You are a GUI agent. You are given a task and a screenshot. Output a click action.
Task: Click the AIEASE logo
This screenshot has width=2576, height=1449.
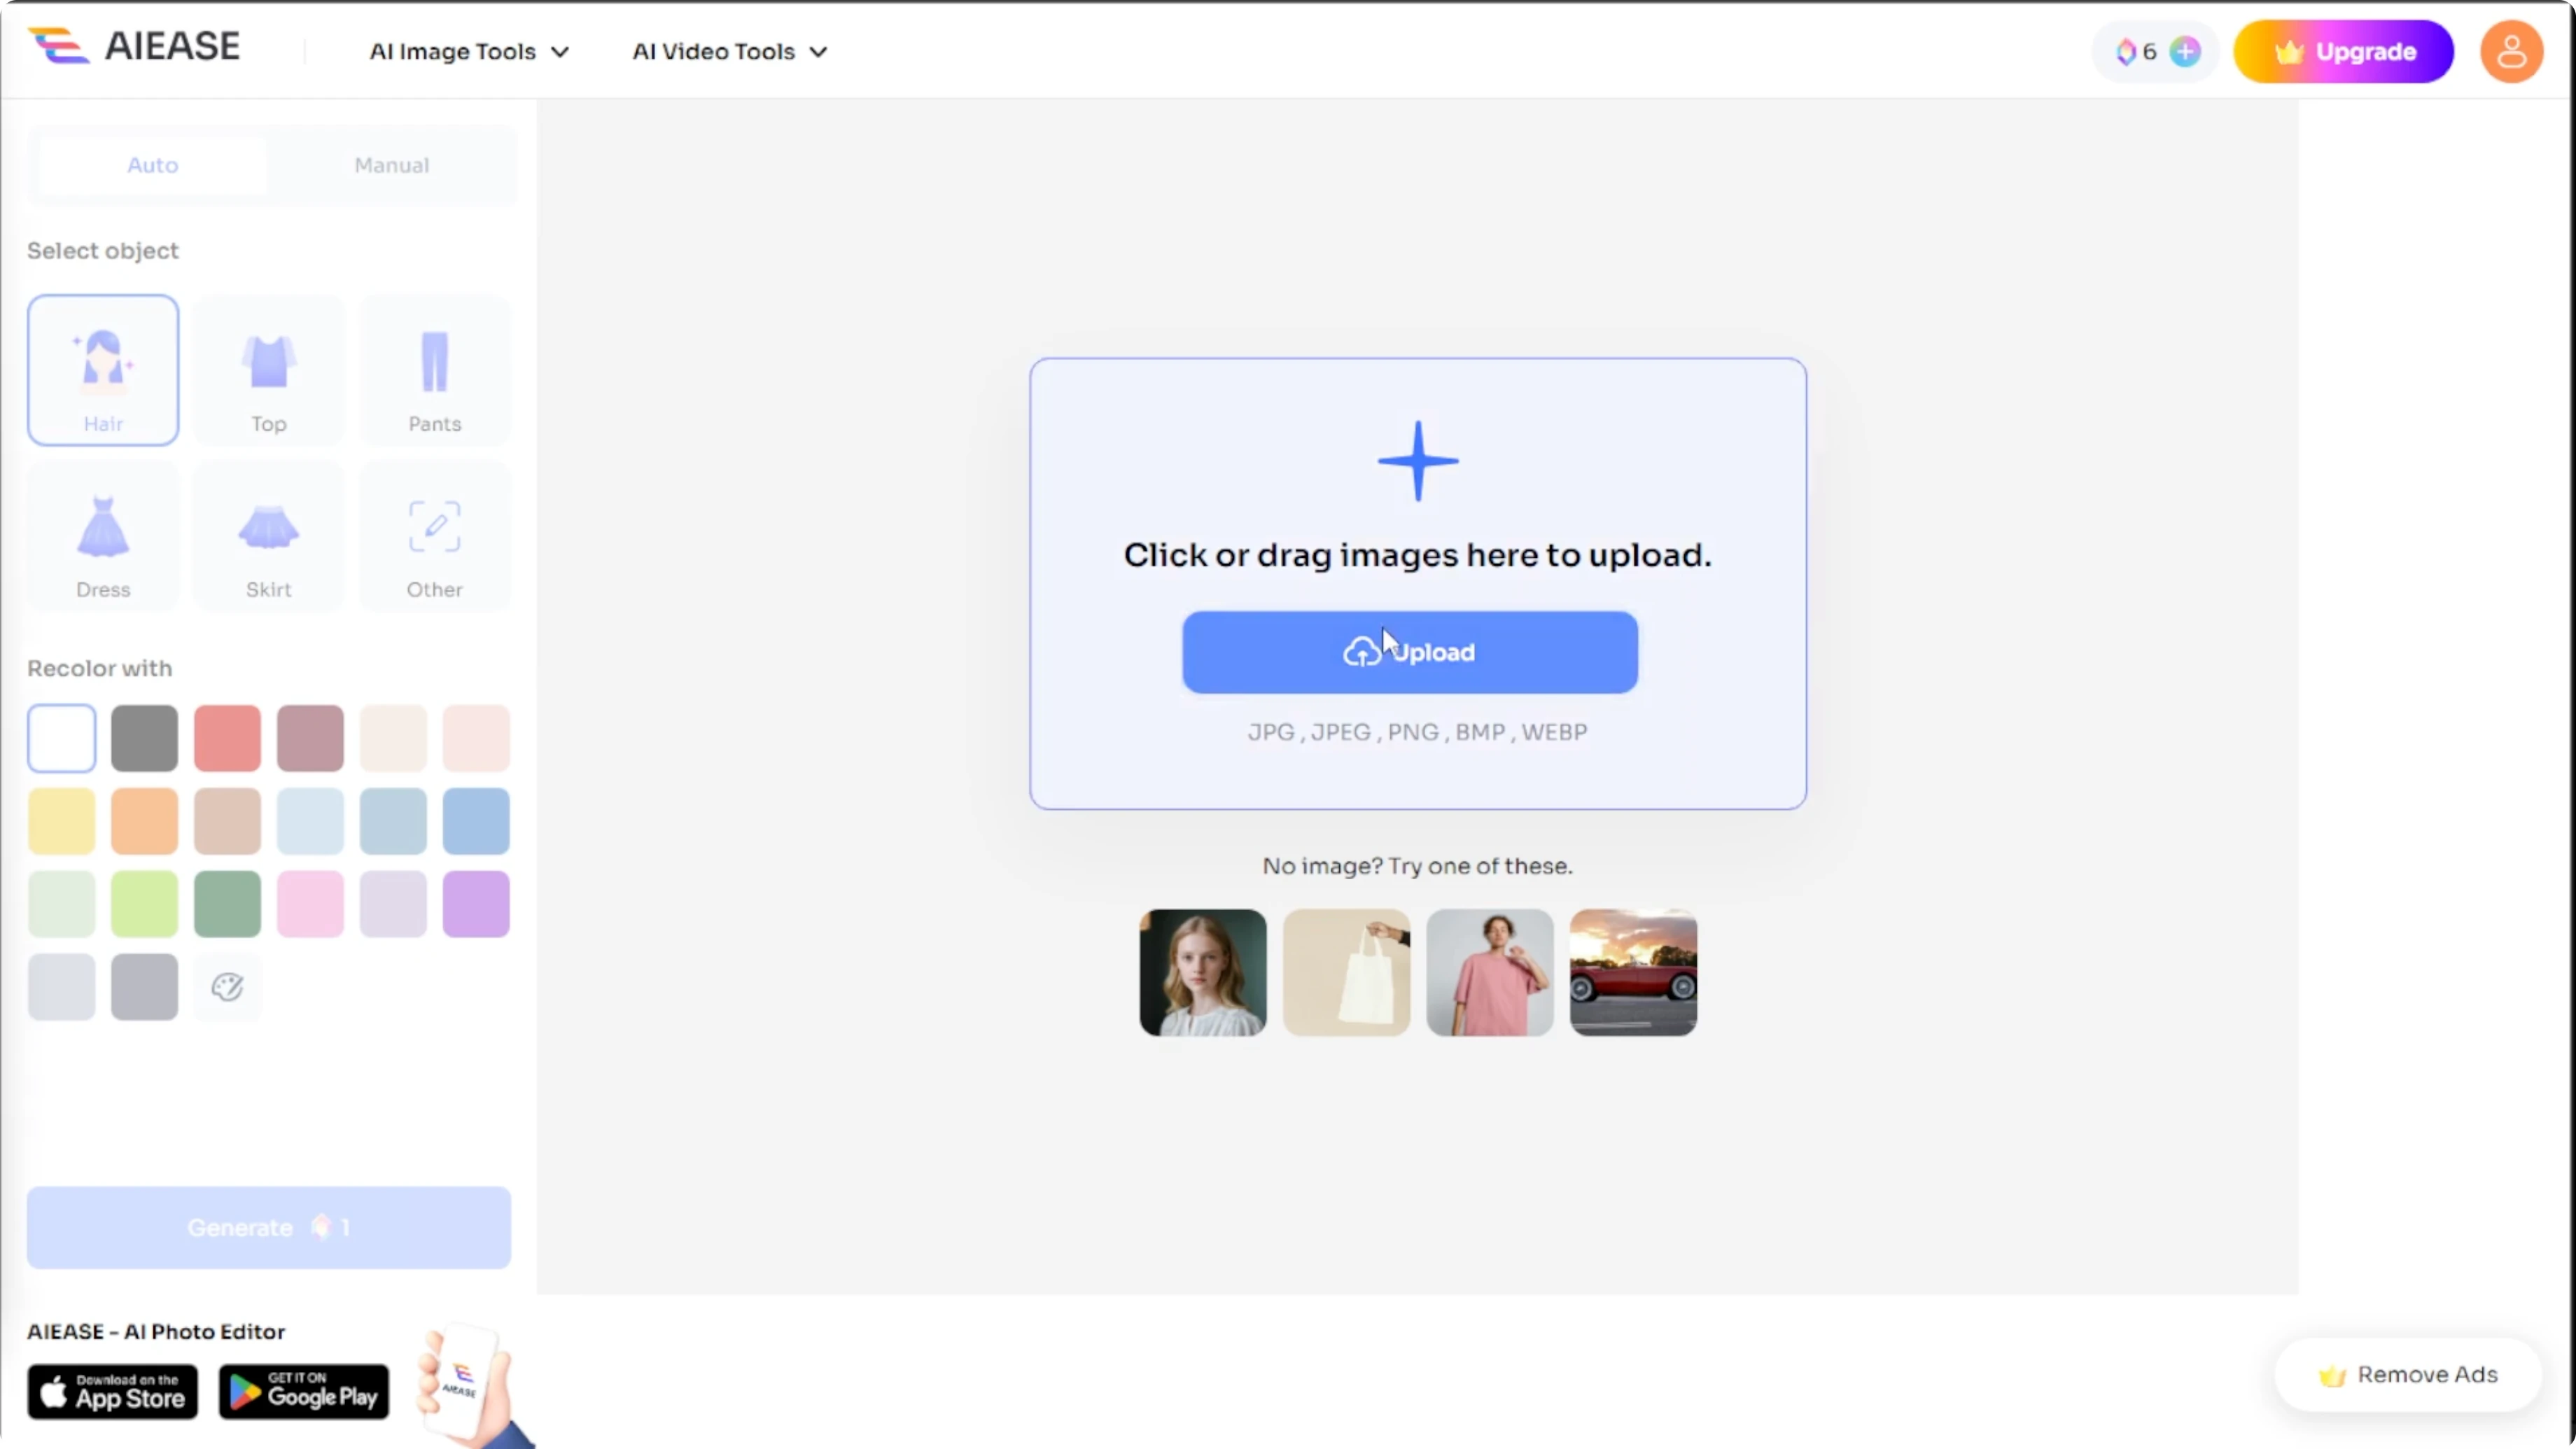pos(135,46)
